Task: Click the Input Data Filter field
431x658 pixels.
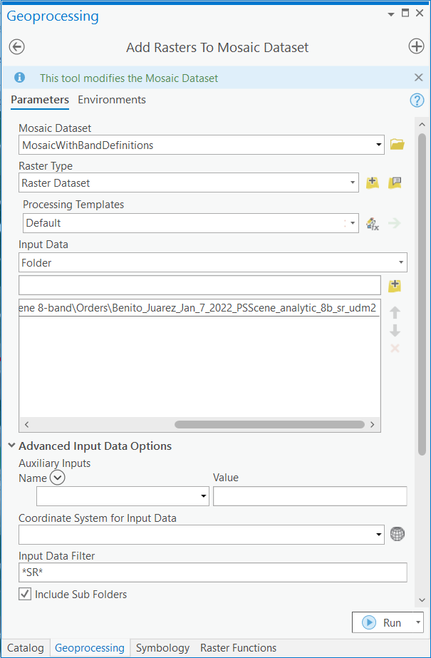Action: click(x=212, y=572)
